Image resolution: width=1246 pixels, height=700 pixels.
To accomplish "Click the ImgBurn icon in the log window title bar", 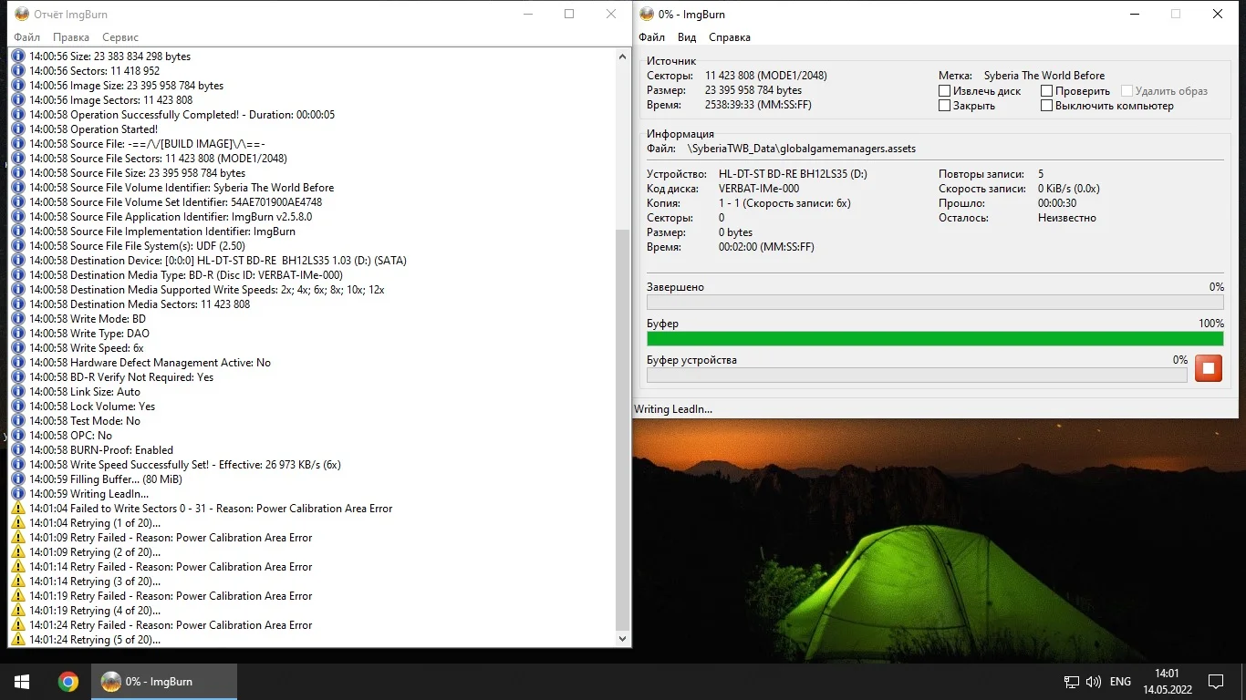I will click(x=23, y=15).
